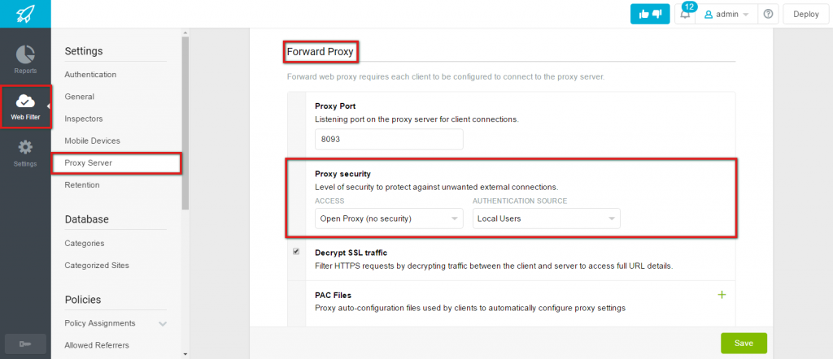Click the thumbs up/down feedback icon
Screen dimensions: 833x359
[650, 15]
